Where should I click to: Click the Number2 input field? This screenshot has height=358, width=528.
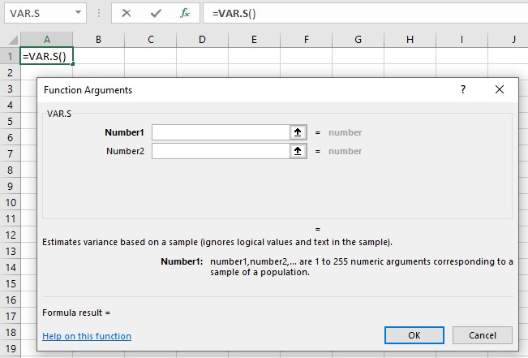point(221,151)
